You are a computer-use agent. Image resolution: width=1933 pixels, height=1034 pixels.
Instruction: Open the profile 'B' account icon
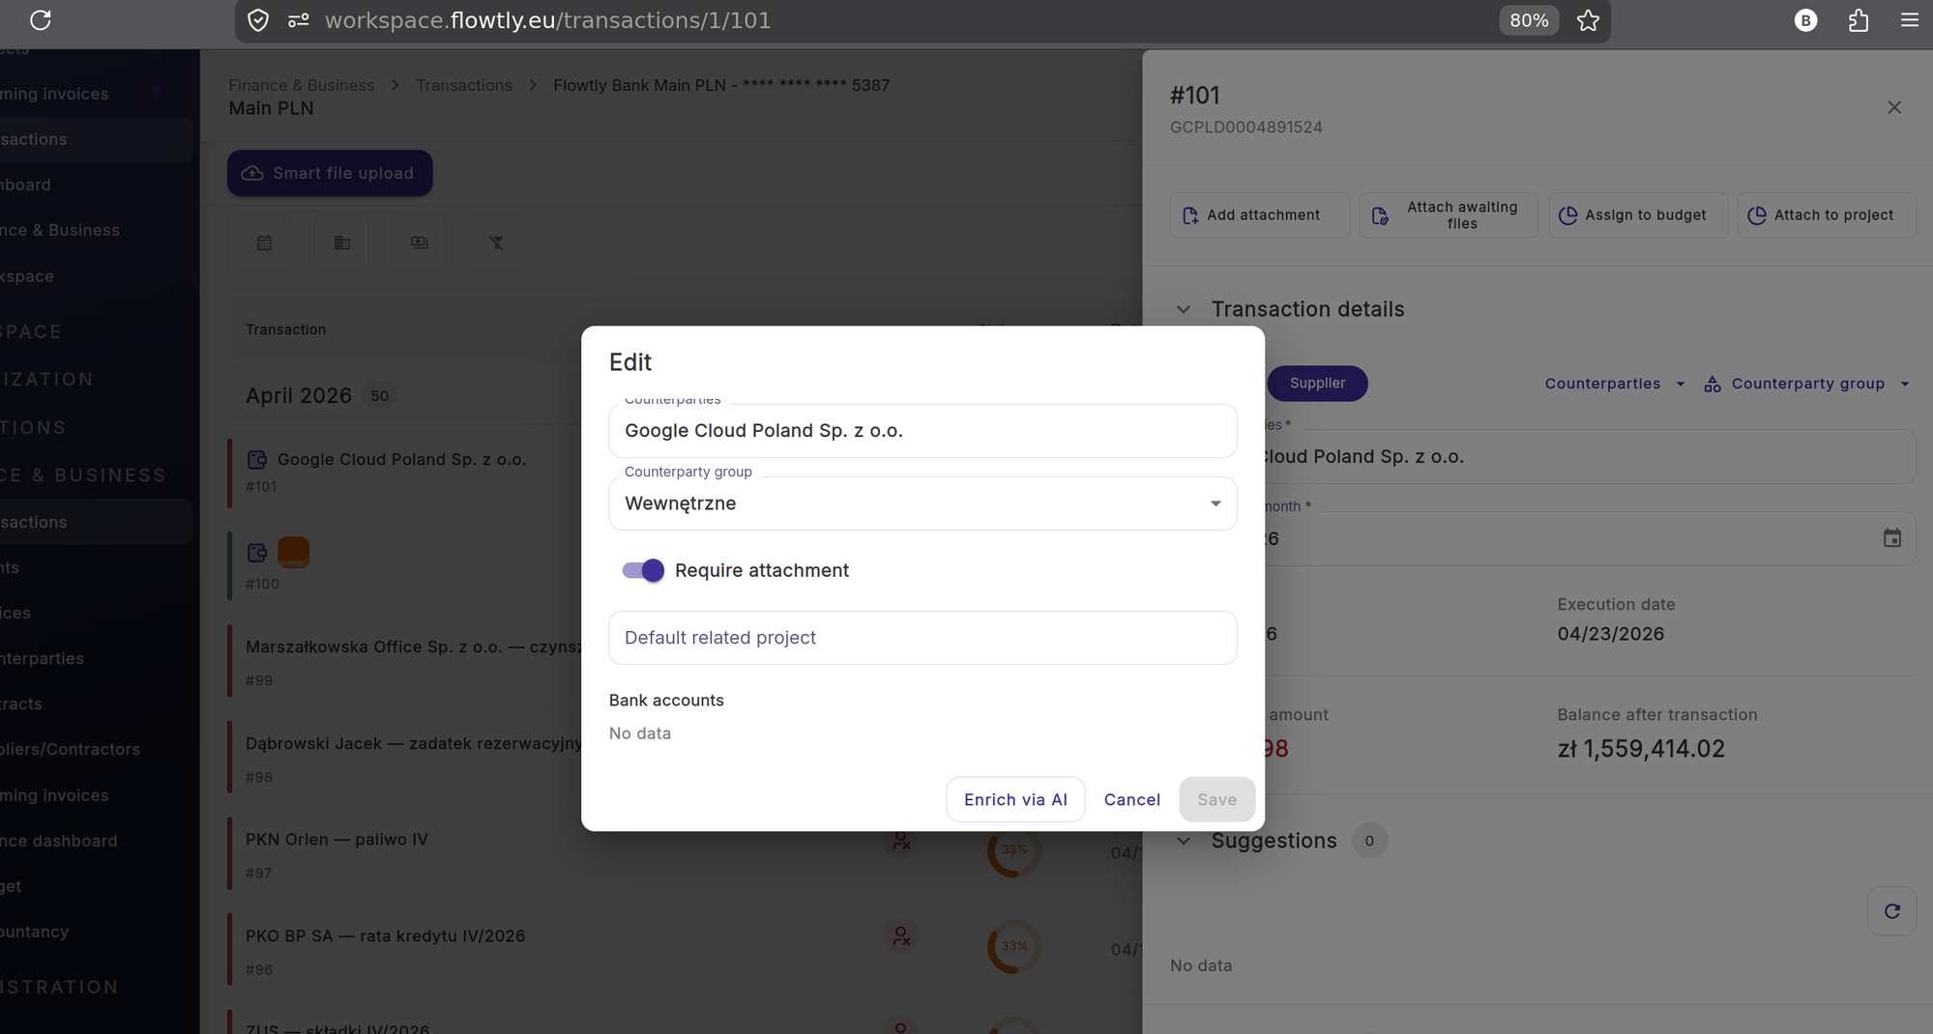pyautogui.click(x=1805, y=20)
